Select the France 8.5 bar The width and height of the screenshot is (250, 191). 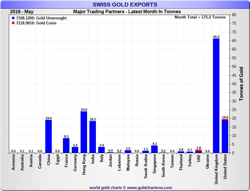[66, 145]
